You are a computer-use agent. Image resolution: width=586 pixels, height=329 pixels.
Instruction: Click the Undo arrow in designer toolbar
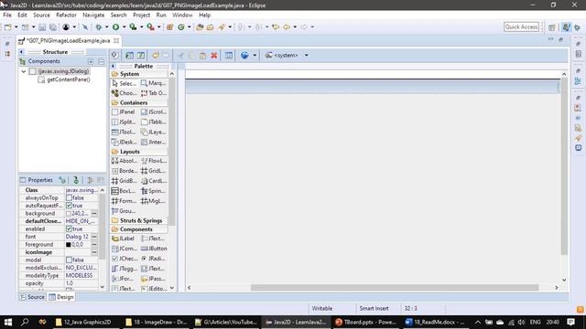coord(156,55)
